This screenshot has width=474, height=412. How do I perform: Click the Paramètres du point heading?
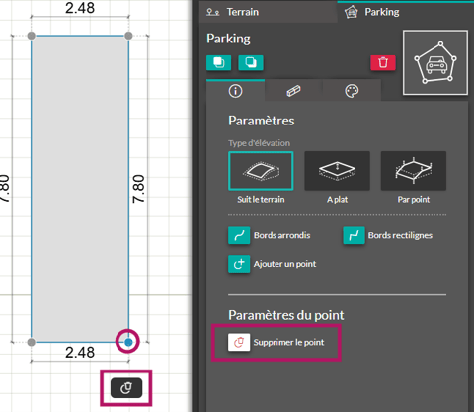pyautogui.click(x=286, y=315)
